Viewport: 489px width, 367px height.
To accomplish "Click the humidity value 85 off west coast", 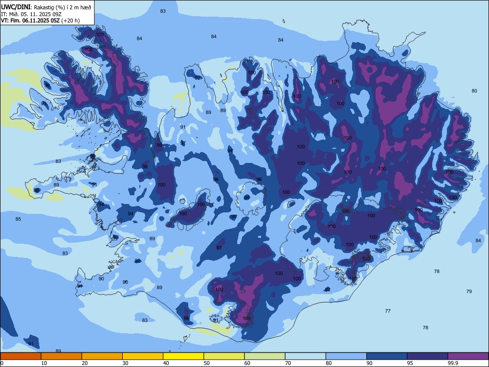I will 18,219.
